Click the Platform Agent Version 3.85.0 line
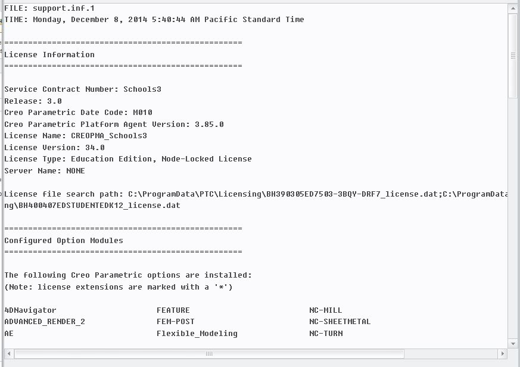520x367 pixels. click(114, 124)
